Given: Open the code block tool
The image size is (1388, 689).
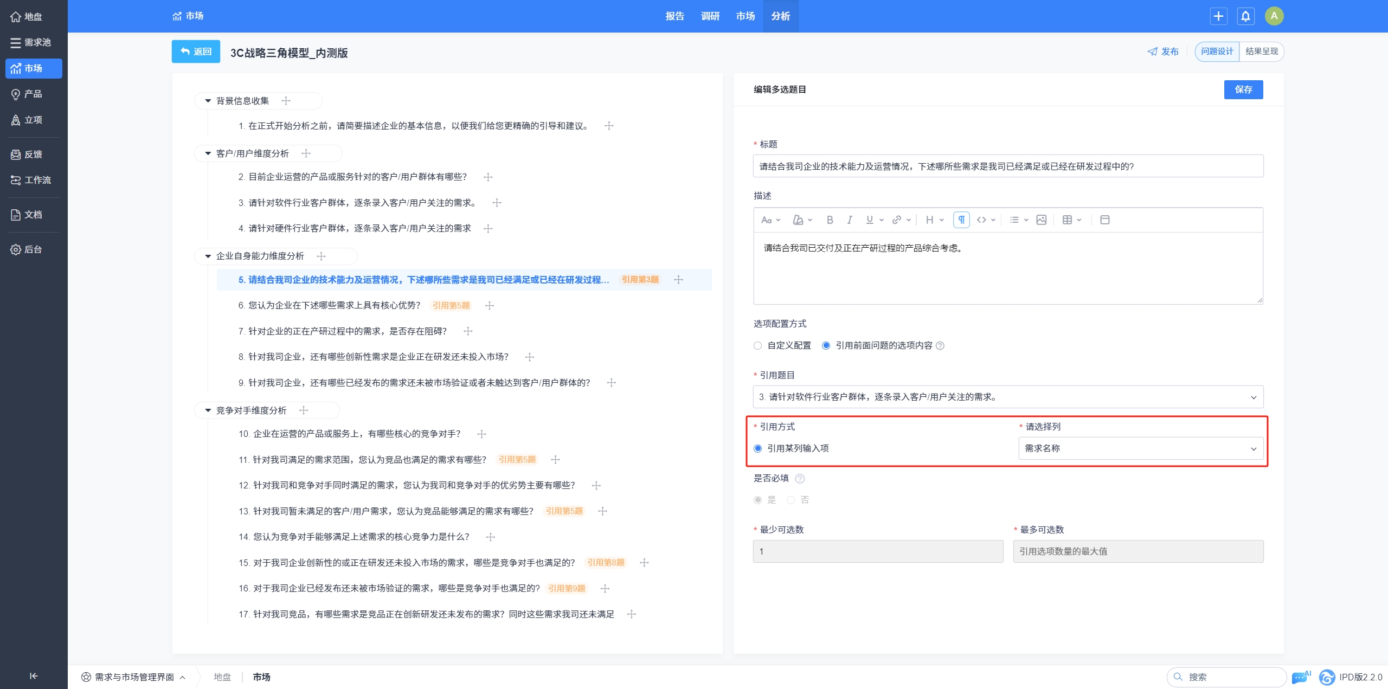Looking at the screenshot, I should pyautogui.click(x=986, y=220).
